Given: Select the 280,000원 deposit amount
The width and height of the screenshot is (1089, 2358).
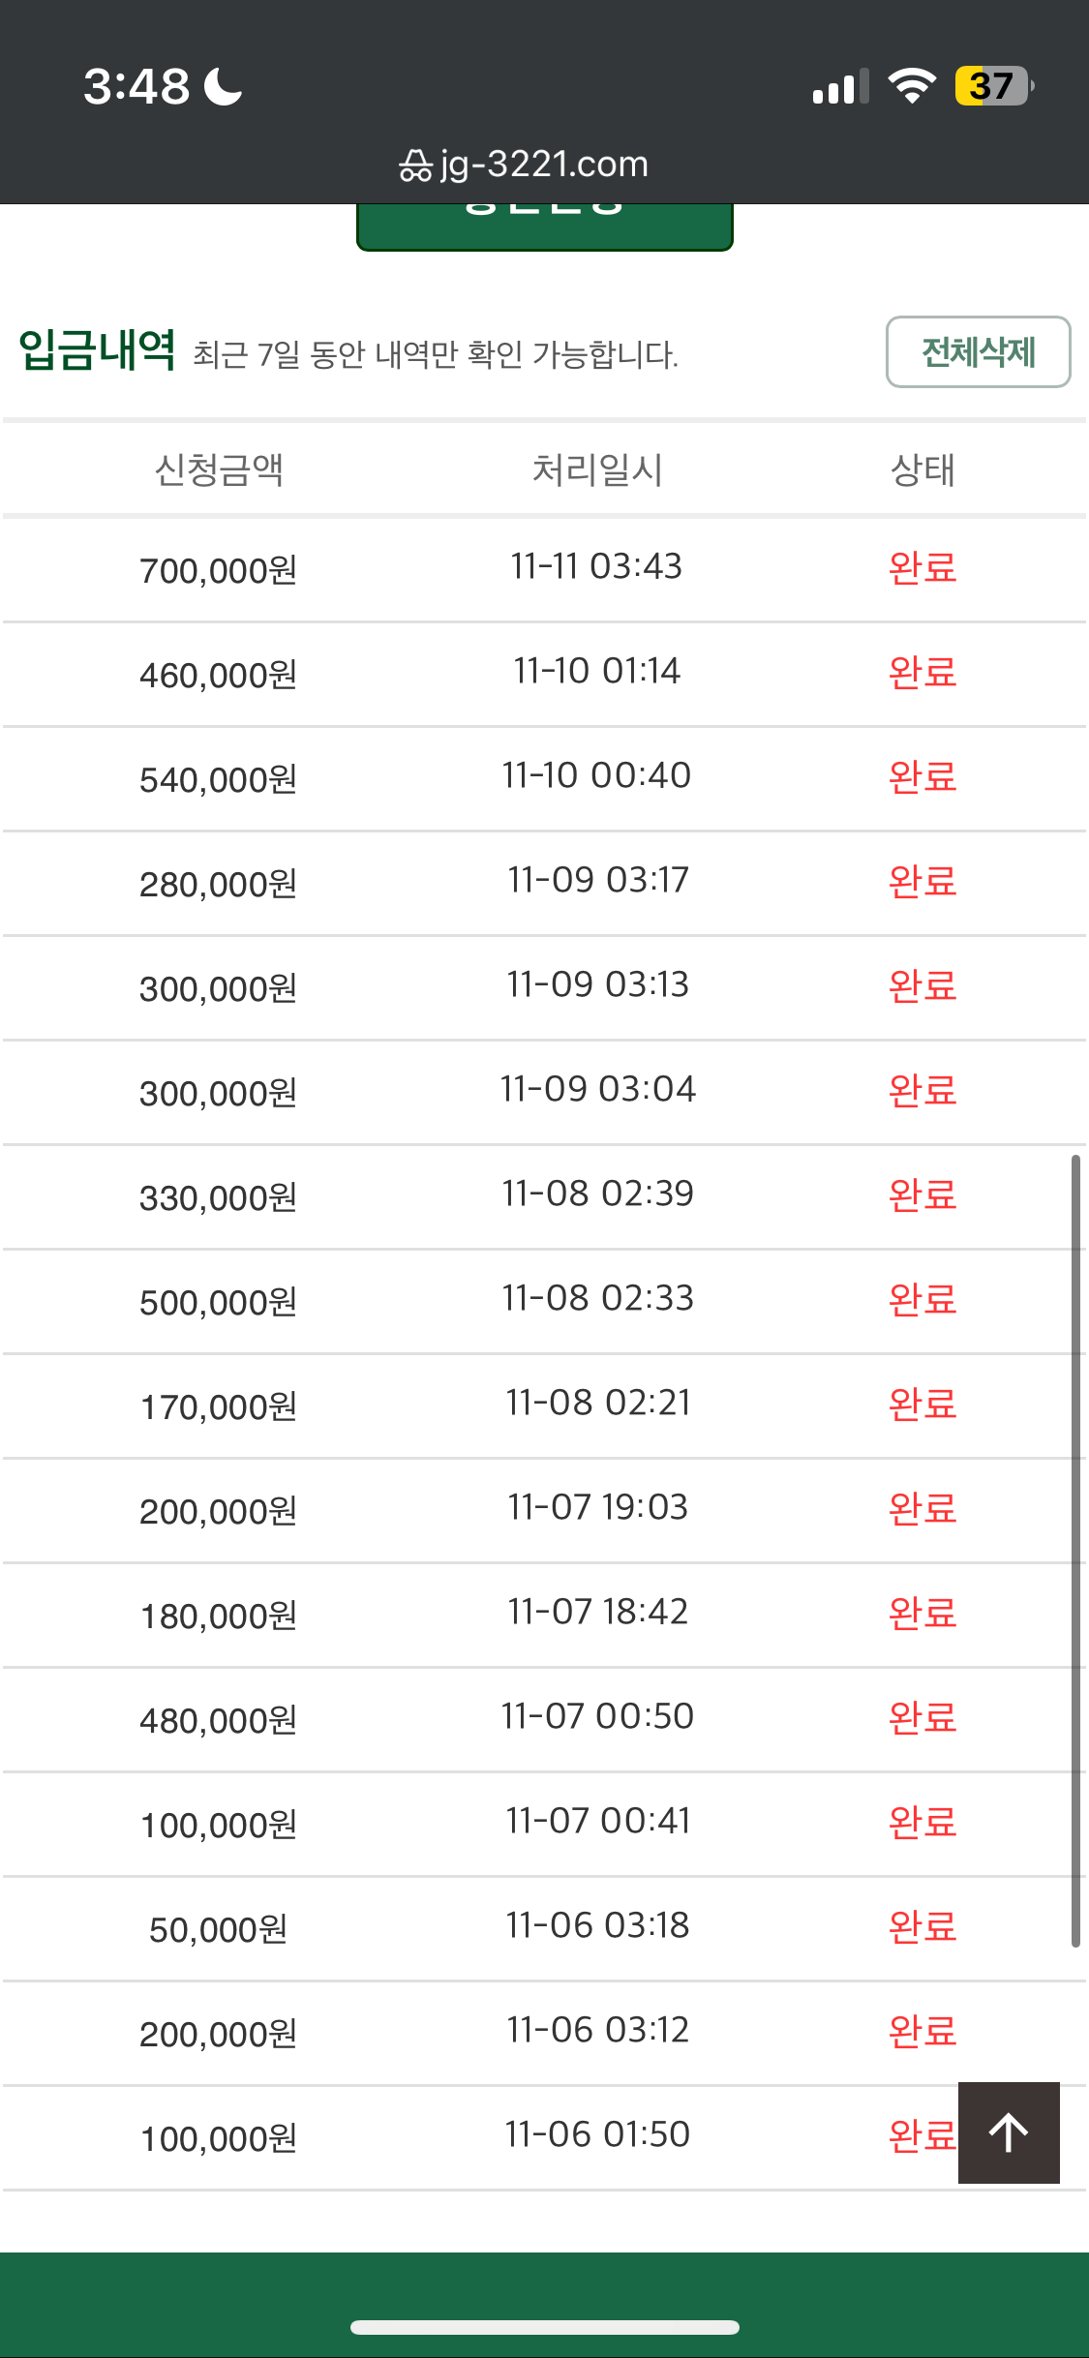Looking at the screenshot, I should coord(219,884).
